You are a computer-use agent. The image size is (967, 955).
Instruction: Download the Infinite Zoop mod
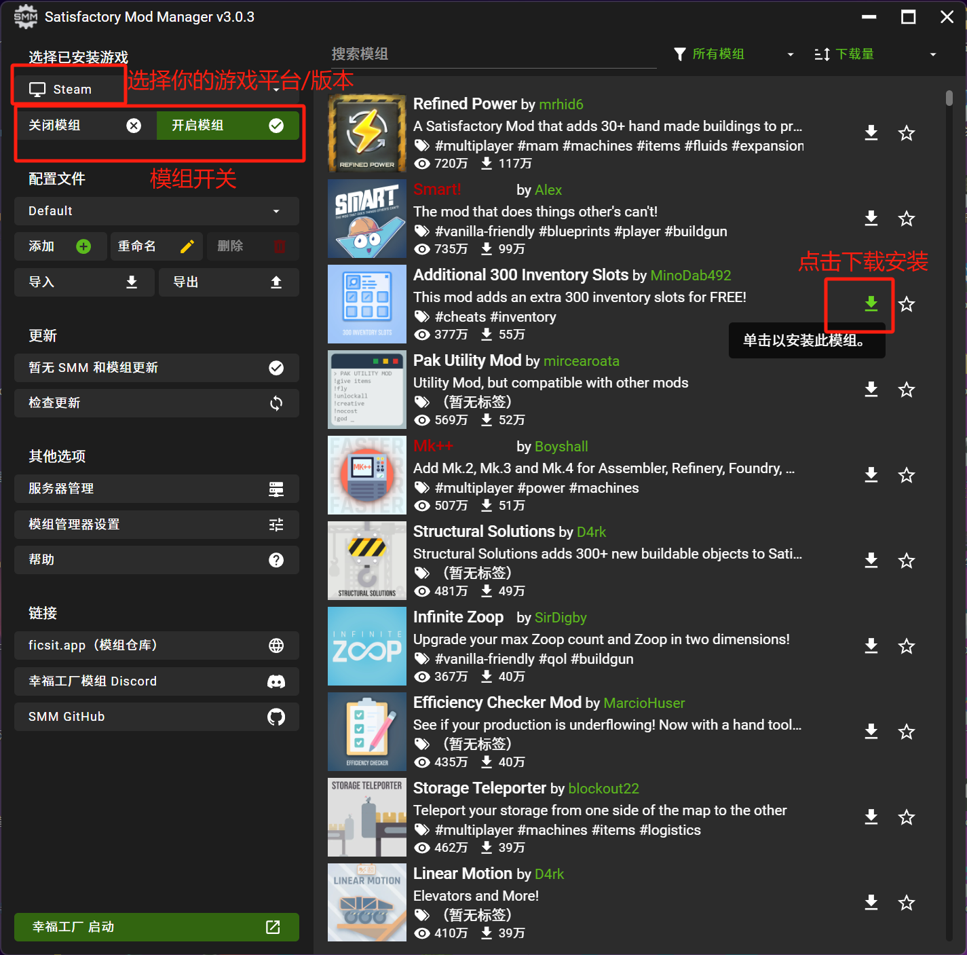(x=871, y=646)
